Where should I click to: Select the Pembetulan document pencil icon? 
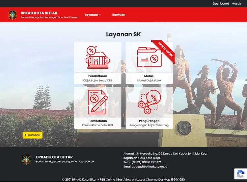tap(98, 102)
